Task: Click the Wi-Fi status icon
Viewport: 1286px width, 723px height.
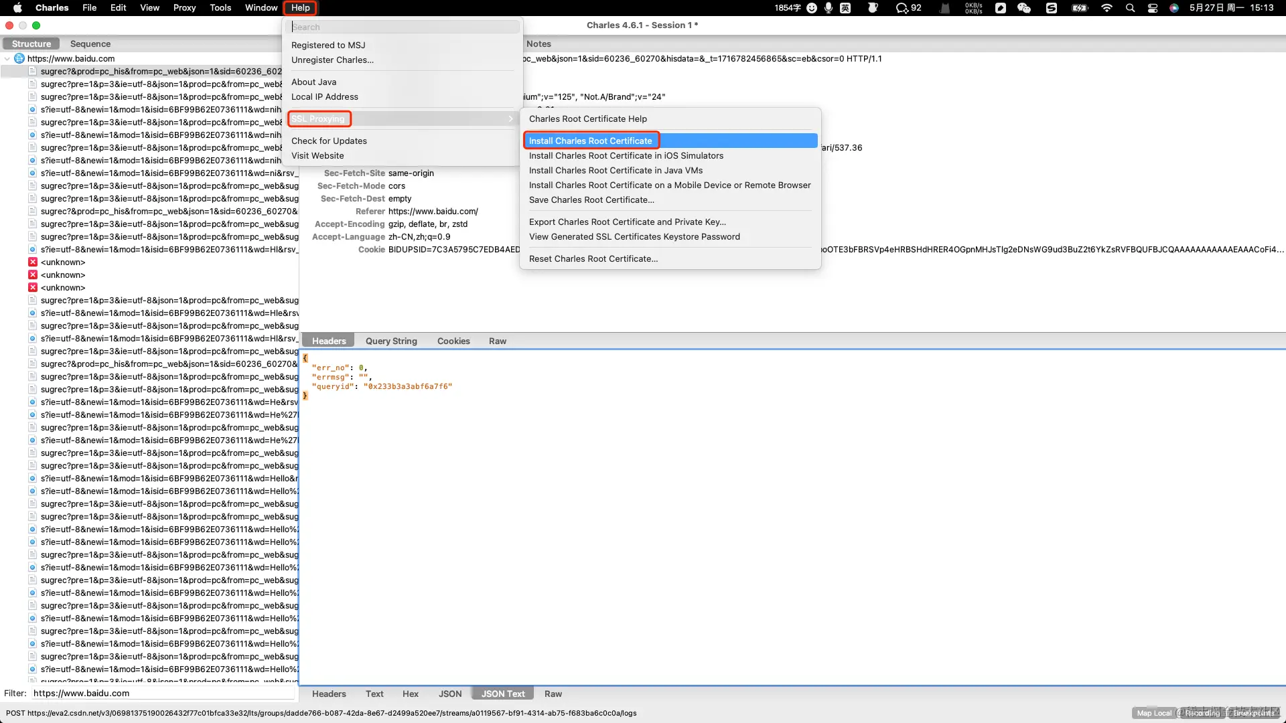Action: (x=1106, y=8)
